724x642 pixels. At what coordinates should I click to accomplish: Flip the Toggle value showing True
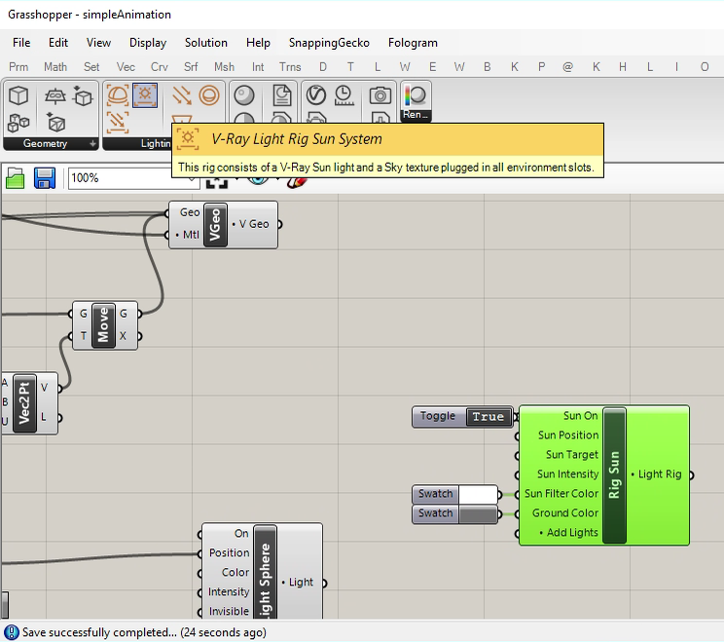pyautogui.click(x=489, y=417)
